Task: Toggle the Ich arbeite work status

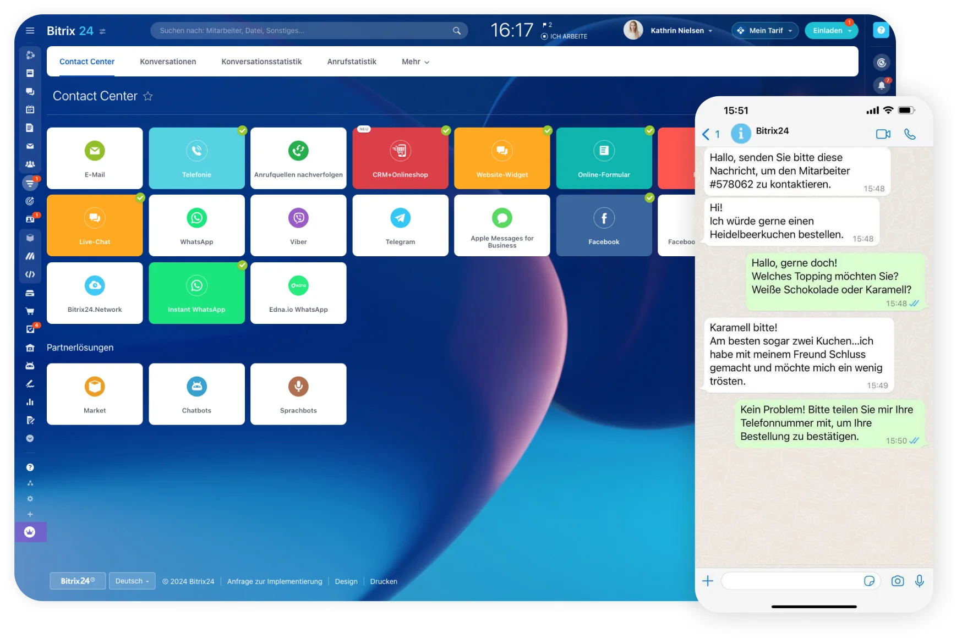Action: pos(565,36)
